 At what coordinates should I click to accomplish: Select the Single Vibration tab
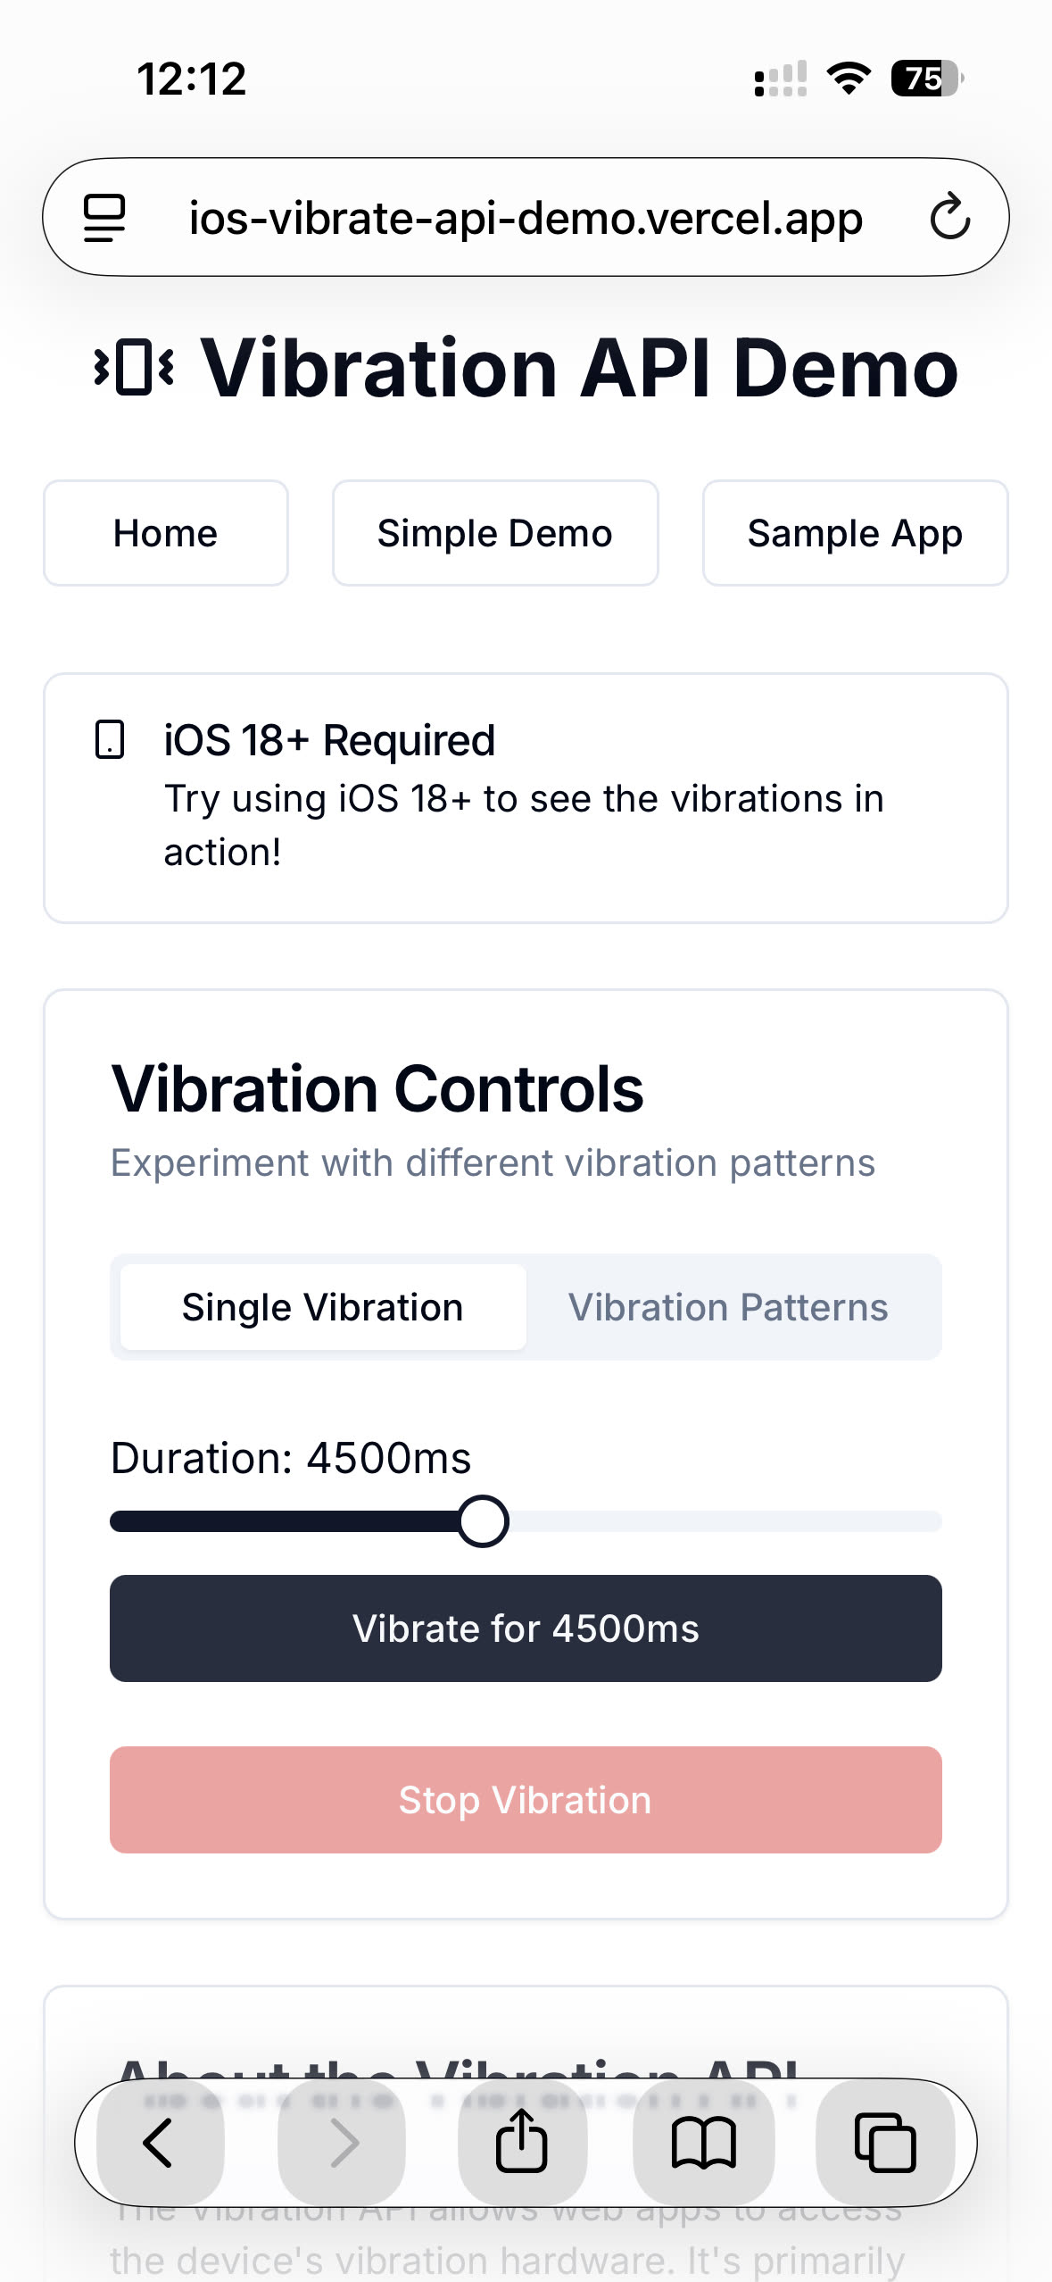(x=323, y=1307)
